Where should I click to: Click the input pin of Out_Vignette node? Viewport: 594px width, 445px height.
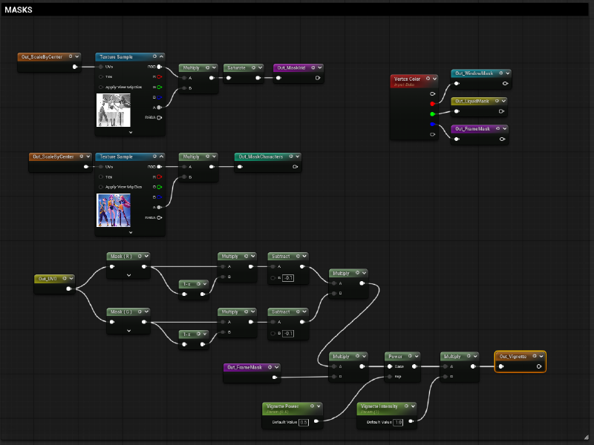click(501, 366)
